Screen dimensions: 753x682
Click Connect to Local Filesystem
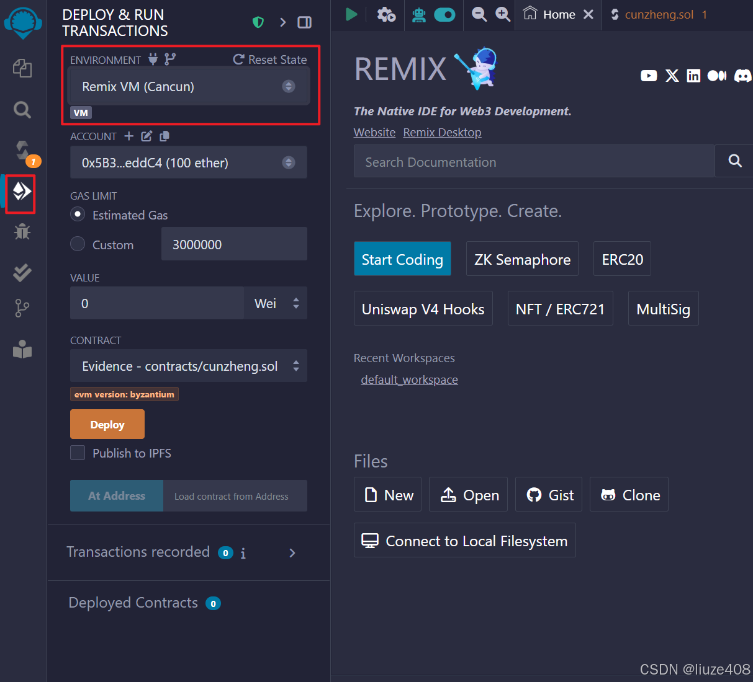coord(464,540)
